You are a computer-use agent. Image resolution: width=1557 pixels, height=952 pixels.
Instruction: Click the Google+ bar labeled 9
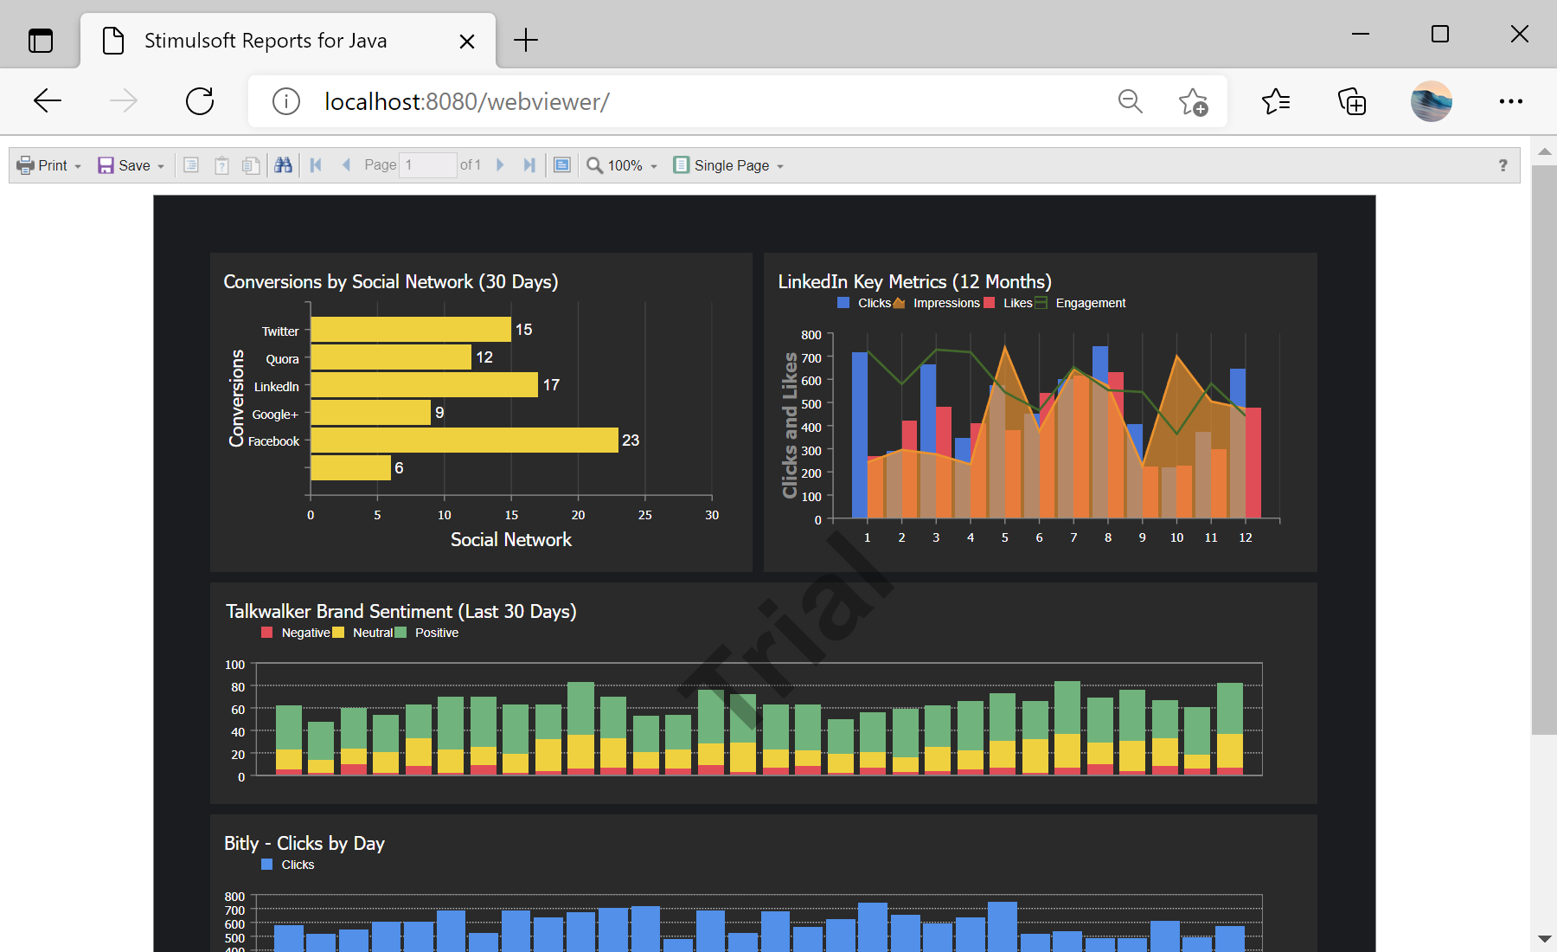pyautogui.click(x=371, y=412)
